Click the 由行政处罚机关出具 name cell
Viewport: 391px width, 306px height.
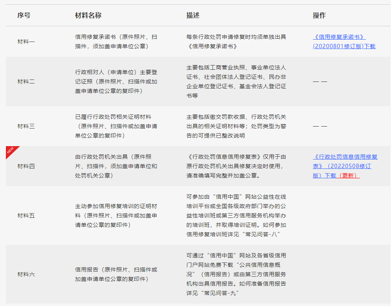(x=116, y=166)
